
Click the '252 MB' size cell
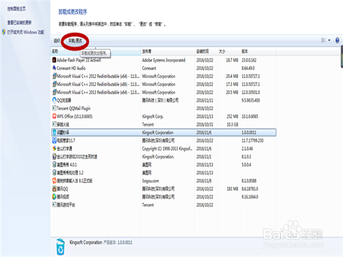pos(232,117)
